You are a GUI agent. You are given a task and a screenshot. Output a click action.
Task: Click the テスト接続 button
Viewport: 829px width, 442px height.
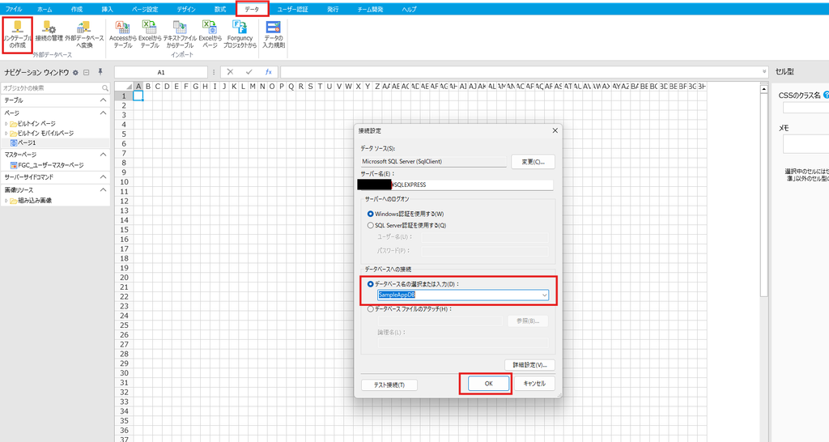(389, 385)
